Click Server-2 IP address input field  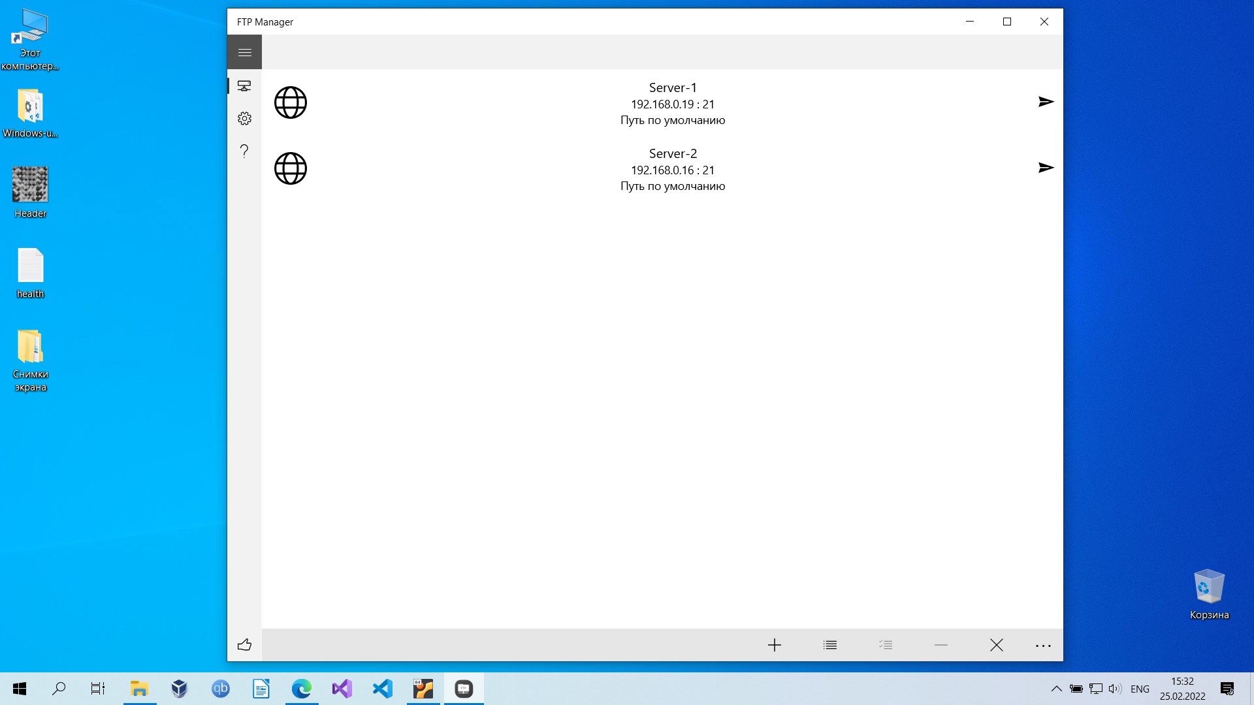(673, 170)
